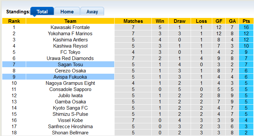Open the Nagoya Grampus Eight team link

pyautogui.click(x=70, y=83)
